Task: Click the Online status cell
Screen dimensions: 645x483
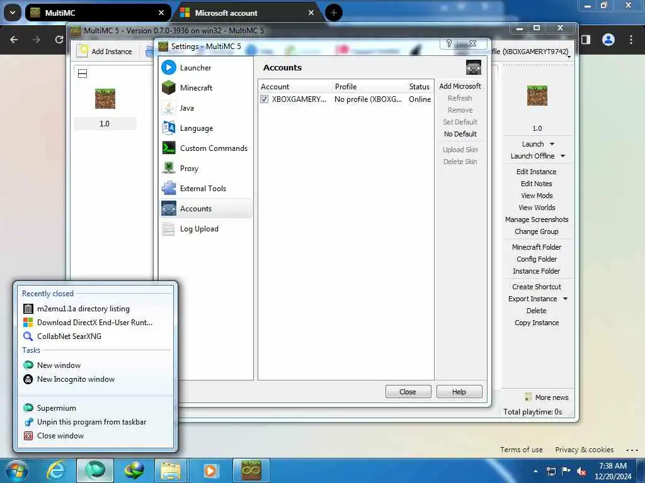Action: tap(420, 99)
